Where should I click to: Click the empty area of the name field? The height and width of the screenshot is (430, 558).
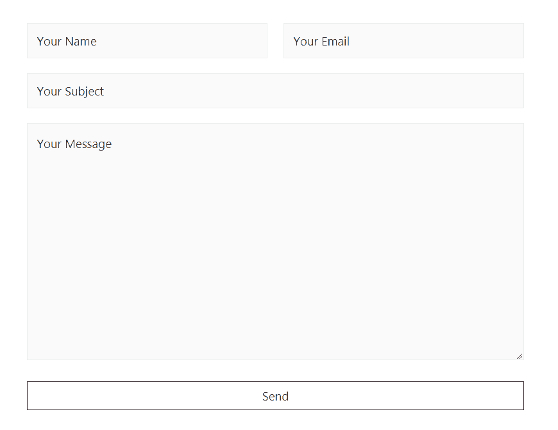pyautogui.click(x=182, y=40)
